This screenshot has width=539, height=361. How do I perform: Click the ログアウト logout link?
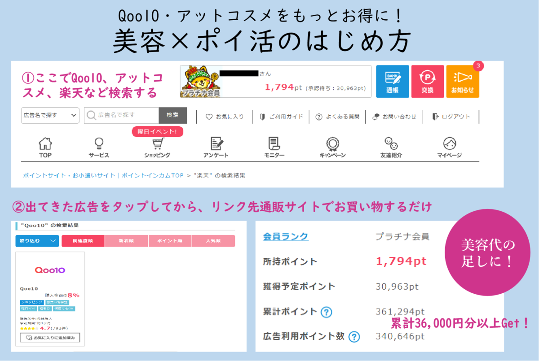[x=451, y=117]
